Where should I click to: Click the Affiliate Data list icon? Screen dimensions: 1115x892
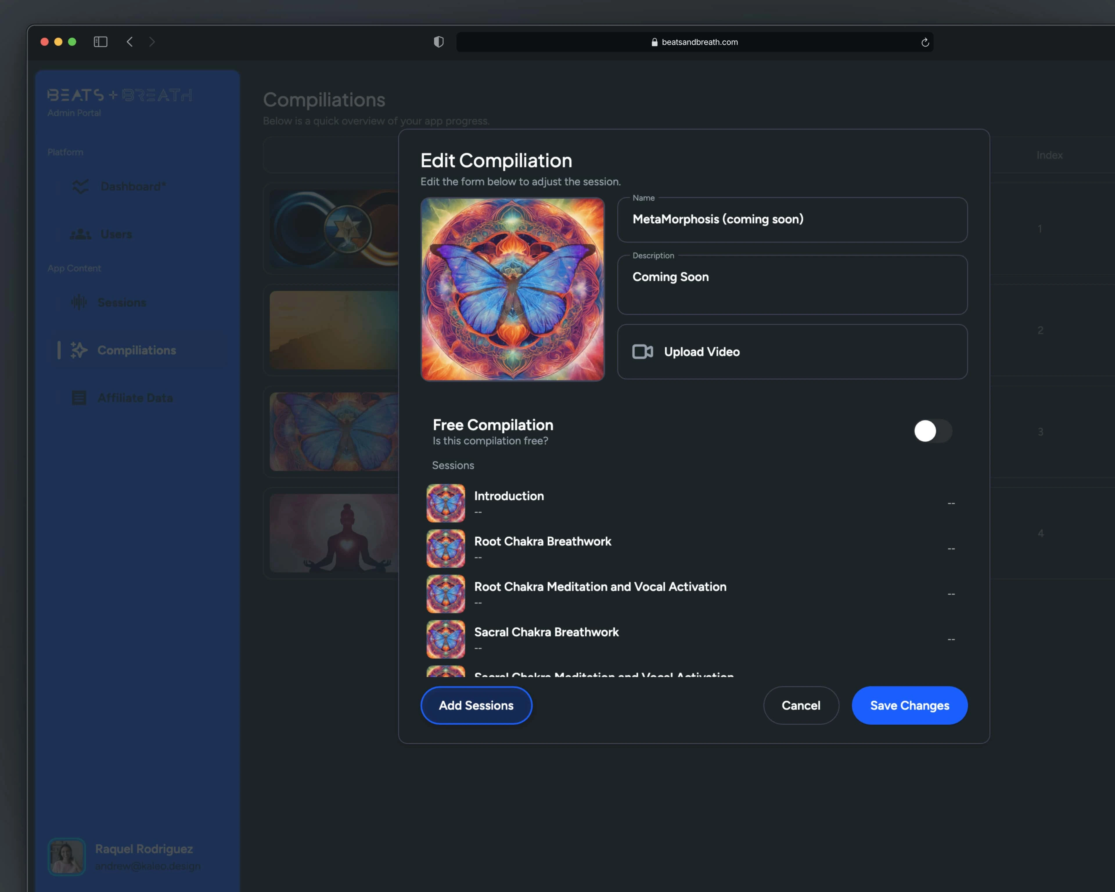pos(79,398)
